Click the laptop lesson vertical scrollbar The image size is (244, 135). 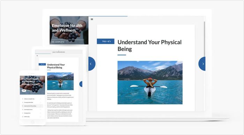coord(204,39)
